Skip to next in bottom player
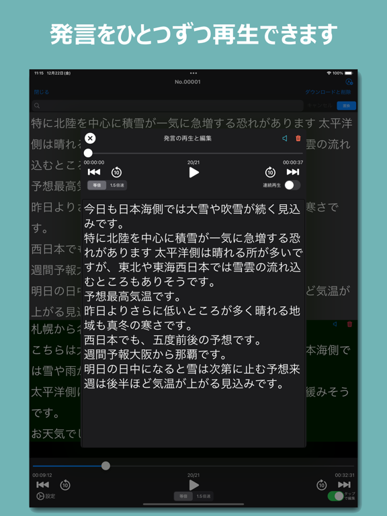Screen dimensions: 387x516 pyautogui.click(x=344, y=484)
